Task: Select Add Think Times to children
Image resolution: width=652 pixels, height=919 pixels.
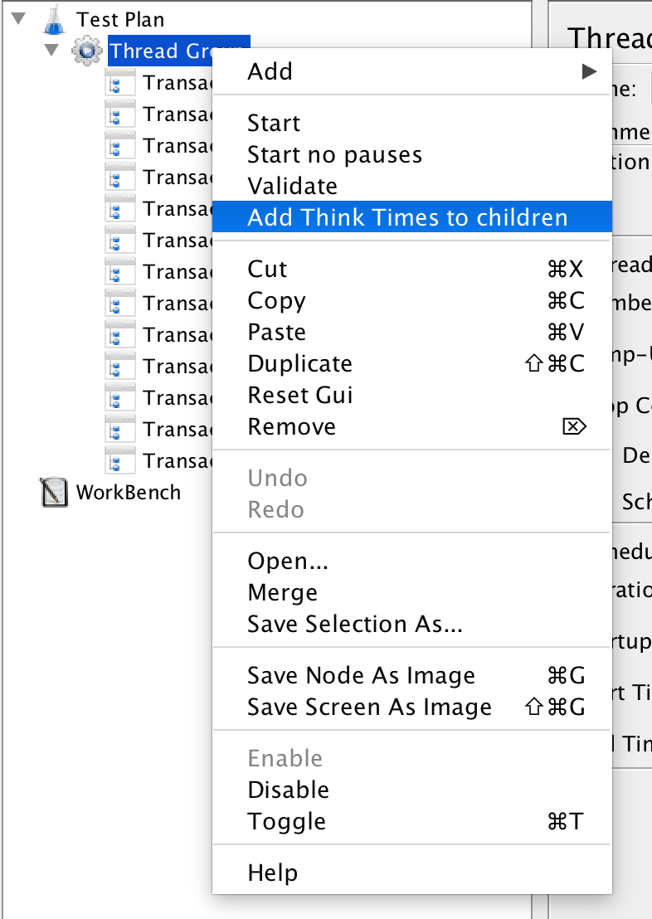Action: pos(407,218)
